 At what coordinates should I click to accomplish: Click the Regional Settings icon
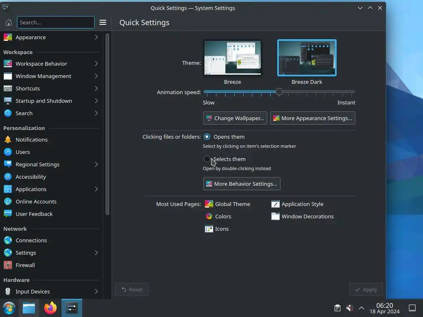coord(8,164)
